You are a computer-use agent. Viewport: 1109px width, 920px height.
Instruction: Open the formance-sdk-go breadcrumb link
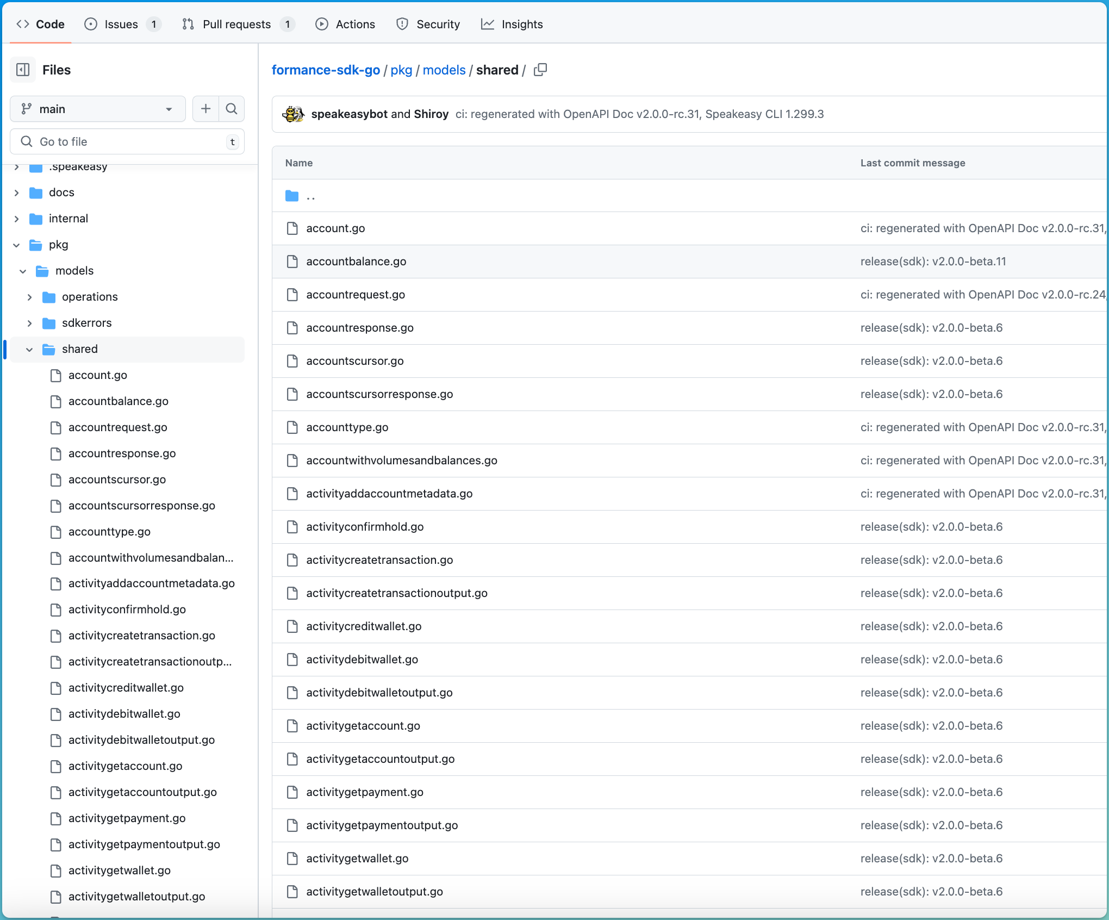(x=326, y=70)
